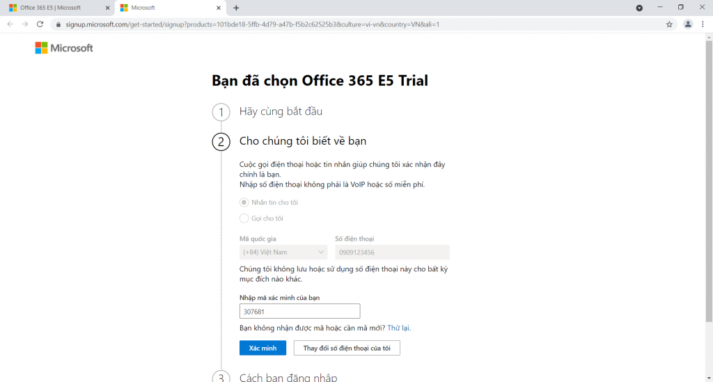
Task: Open Chrome three-dot menu
Action: (x=703, y=24)
